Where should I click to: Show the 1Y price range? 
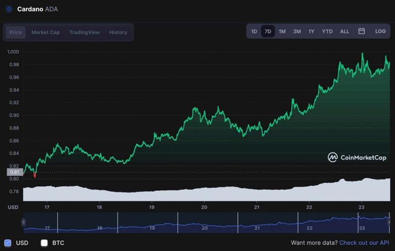click(311, 31)
